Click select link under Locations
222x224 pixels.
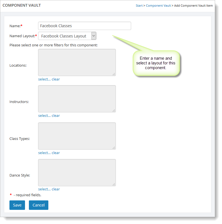[44, 79]
